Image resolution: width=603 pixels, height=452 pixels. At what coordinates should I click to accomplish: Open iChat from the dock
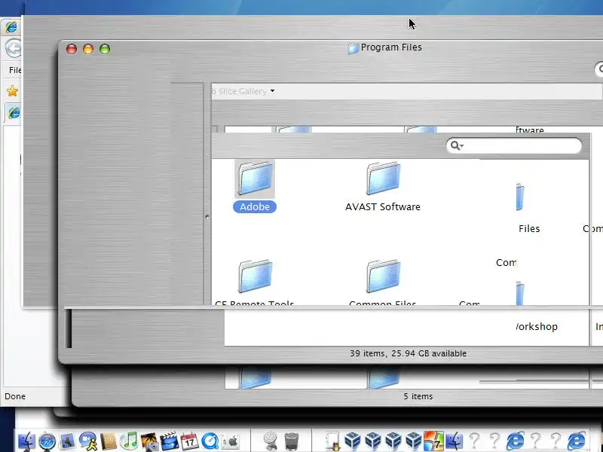pyautogui.click(x=88, y=441)
